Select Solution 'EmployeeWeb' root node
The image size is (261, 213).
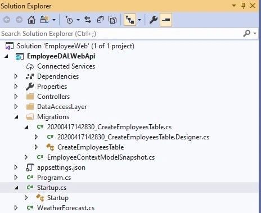[75, 46]
